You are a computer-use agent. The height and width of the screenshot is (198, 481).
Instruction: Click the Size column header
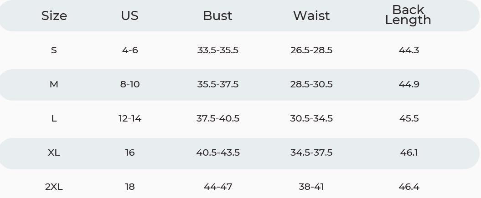coord(54,15)
